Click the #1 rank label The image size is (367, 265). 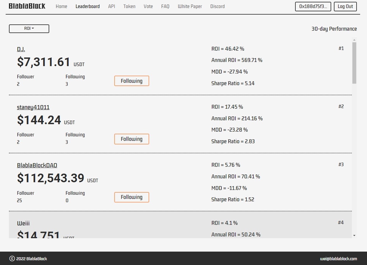[341, 48]
